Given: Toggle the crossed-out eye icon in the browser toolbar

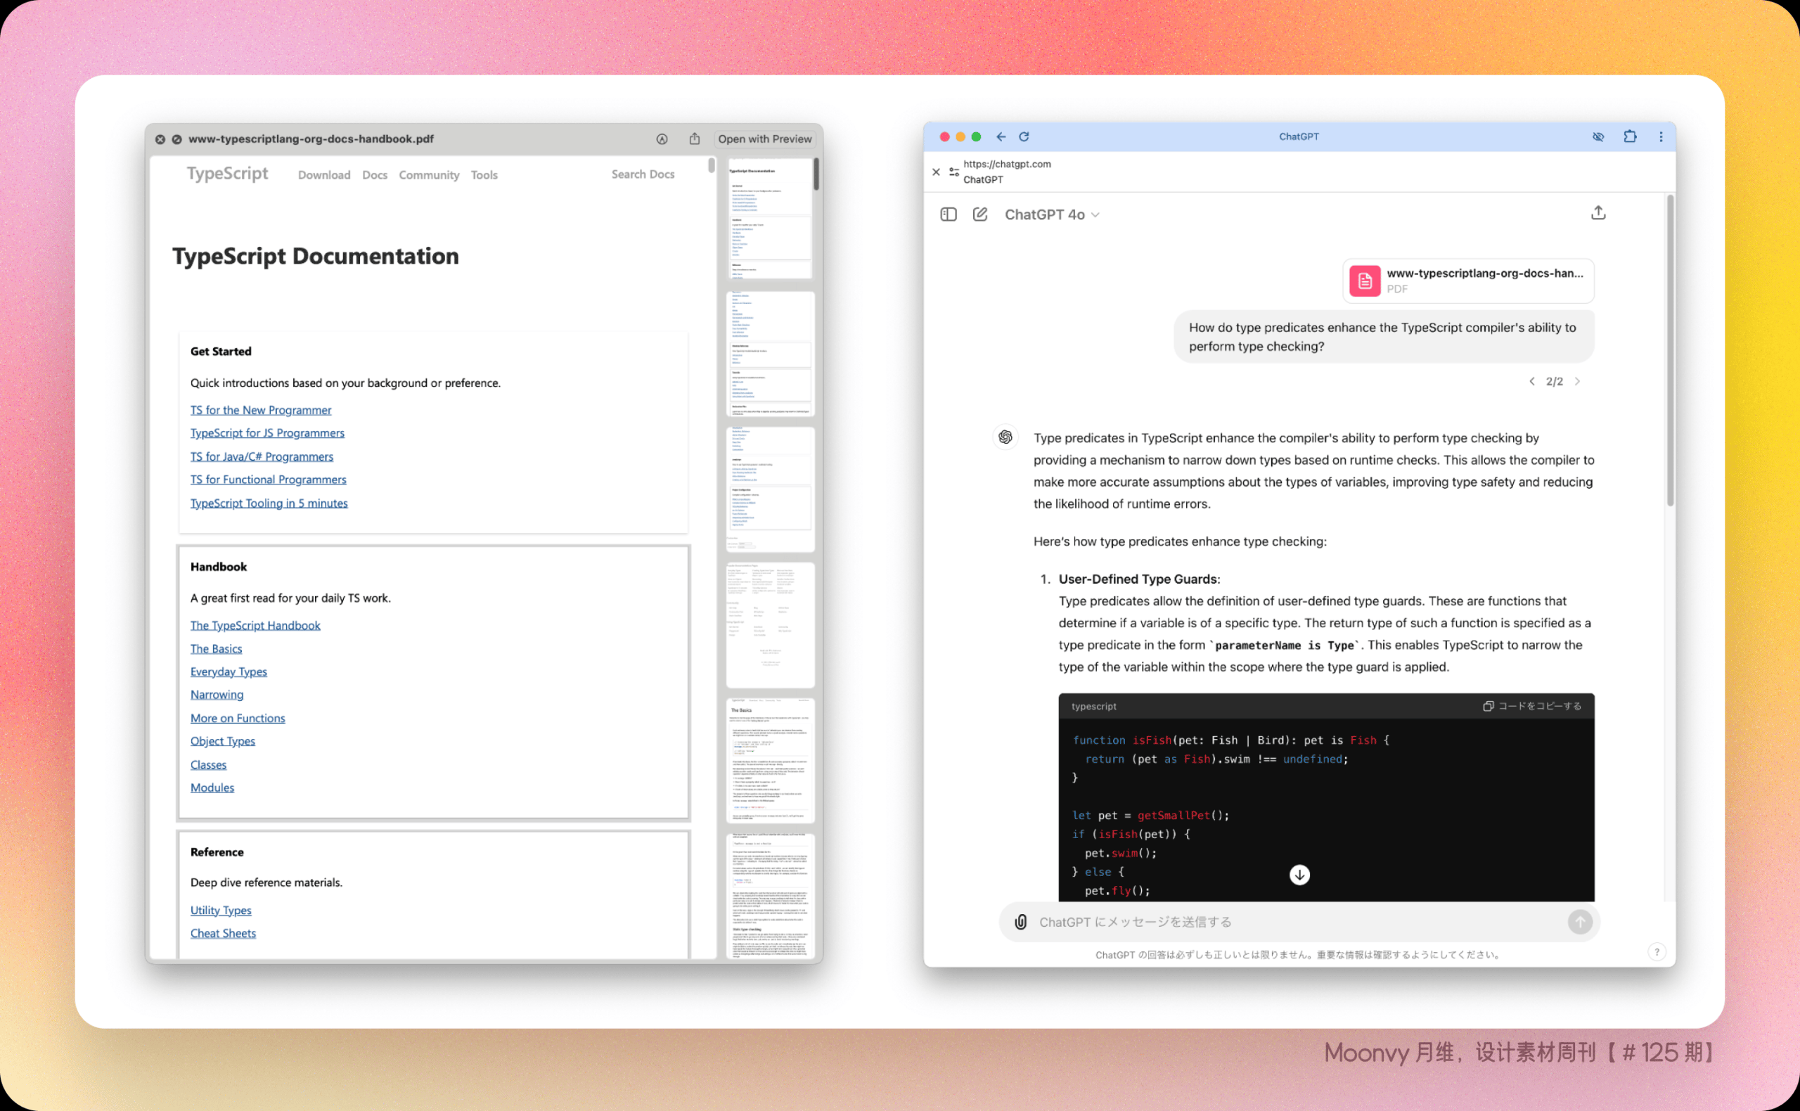Looking at the screenshot, I should click(x=1598, y=136).
